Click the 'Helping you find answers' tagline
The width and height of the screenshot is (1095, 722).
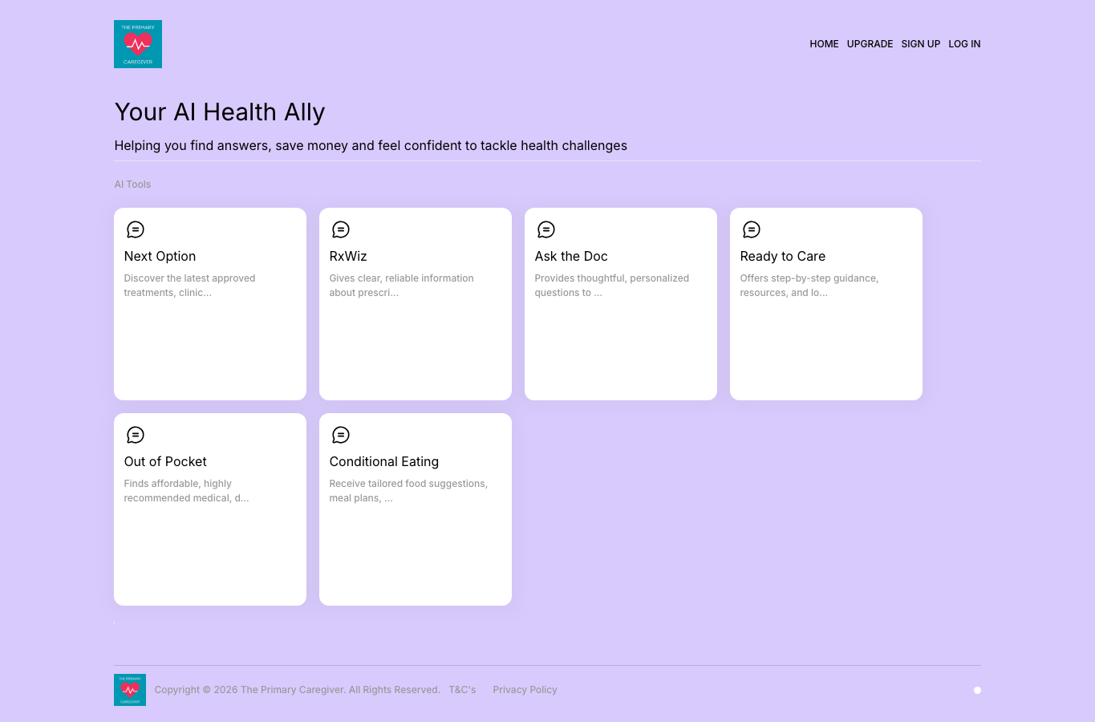(371, 146)
